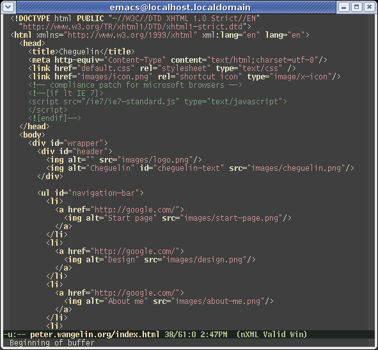Click the xmlns attribute on the html tag

[x=48, y=35]
